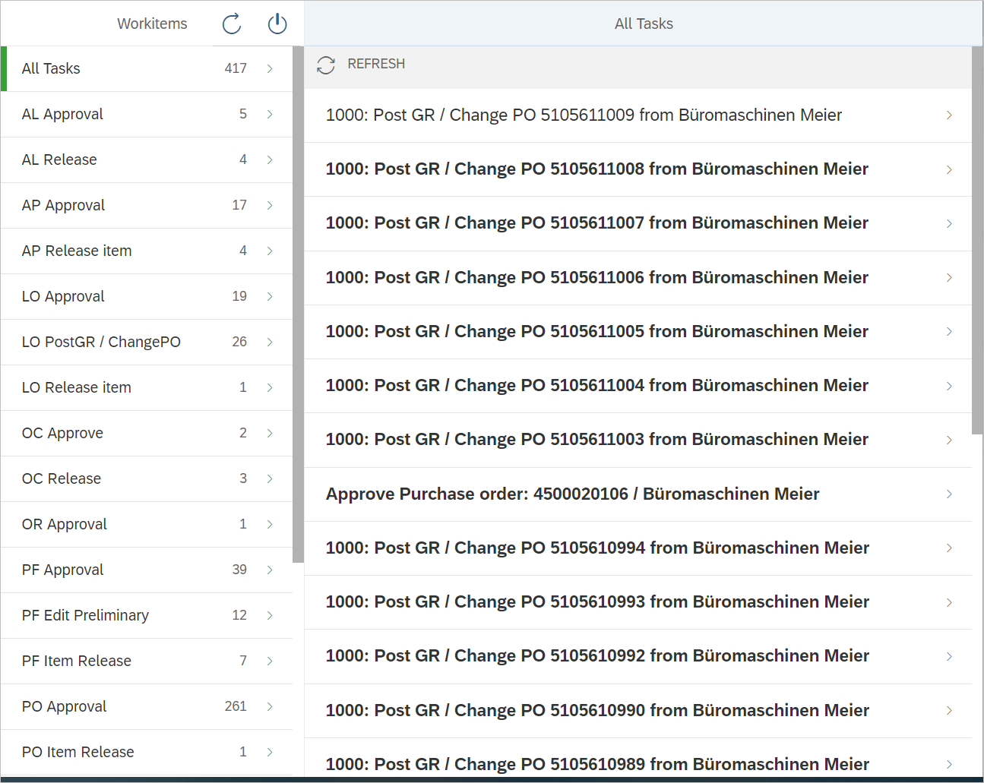This screenshot has width=984, height=783.
Task: Select the All Tasks workitem category
Action: (51, 68)
